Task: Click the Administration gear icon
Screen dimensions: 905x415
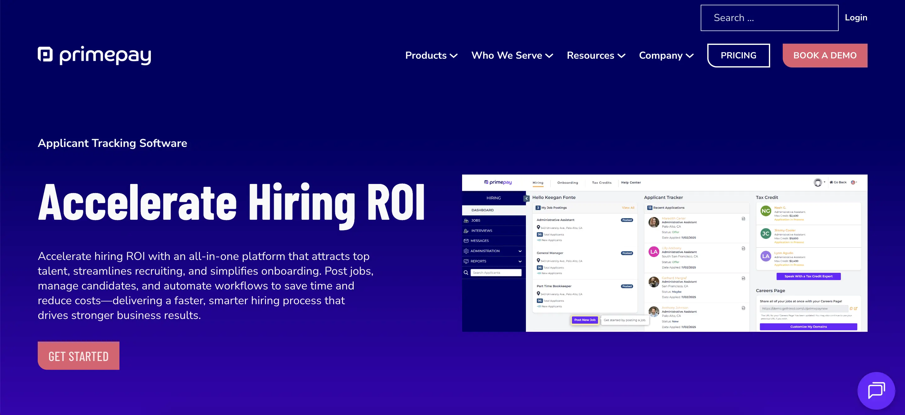Action: point(466,251)
